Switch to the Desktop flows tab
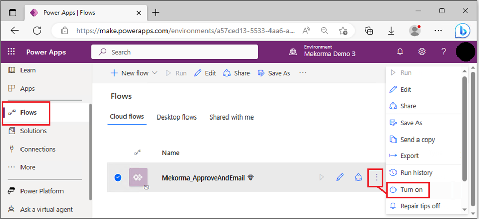479x219 pixels. (177, 117)
